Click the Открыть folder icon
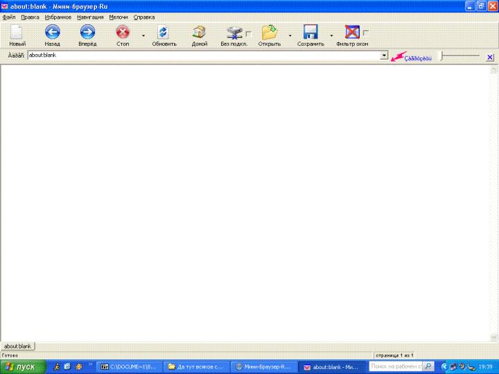 269,32
